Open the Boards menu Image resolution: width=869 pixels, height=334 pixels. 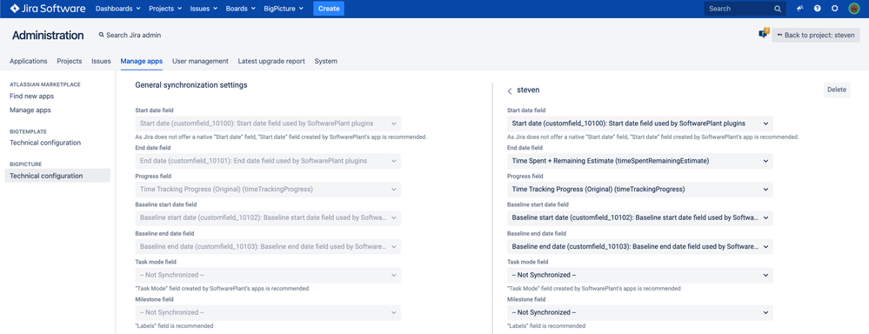pyautogui.click(x=241, y=9)
